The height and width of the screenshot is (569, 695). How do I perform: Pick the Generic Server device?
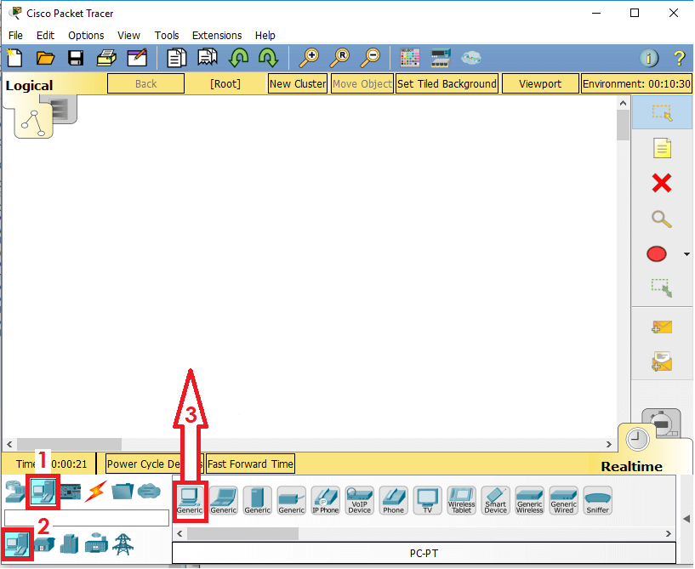[258, 500]
